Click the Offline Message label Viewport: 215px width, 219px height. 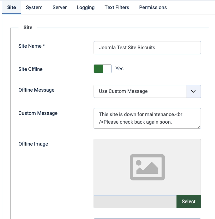36,90
